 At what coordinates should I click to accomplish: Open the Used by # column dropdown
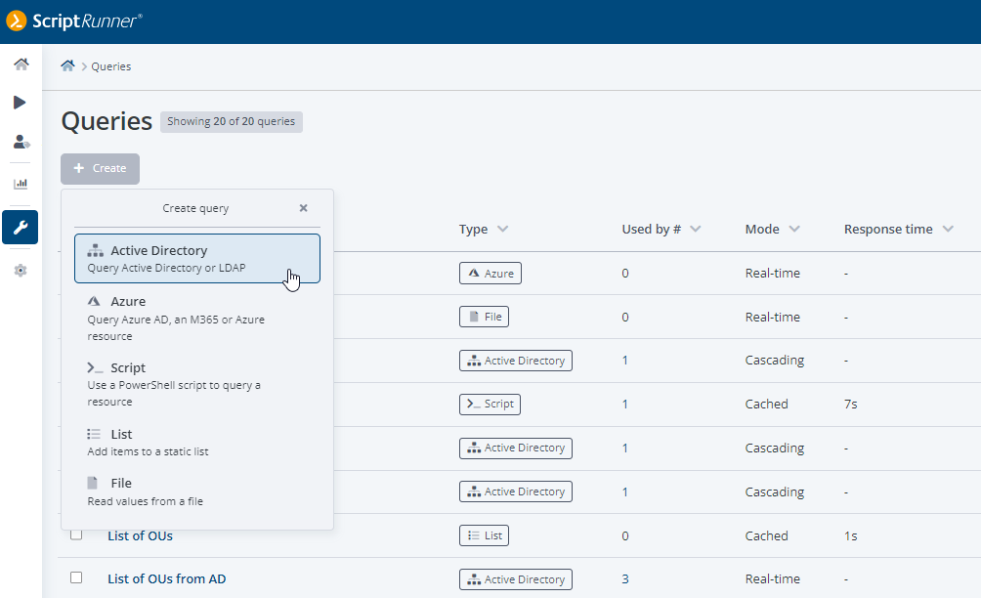click(696, 230)
